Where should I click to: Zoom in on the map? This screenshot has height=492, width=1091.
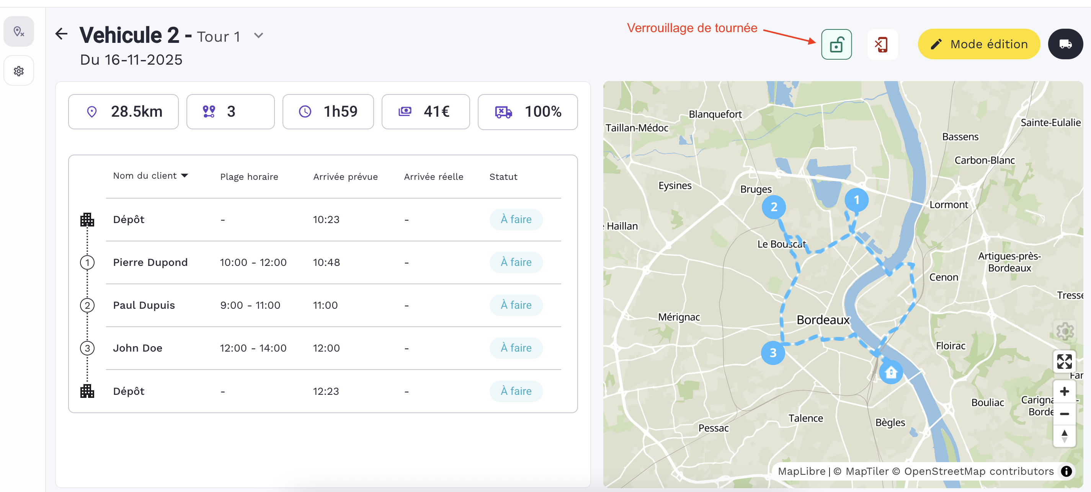click(x=1064, y=391)
